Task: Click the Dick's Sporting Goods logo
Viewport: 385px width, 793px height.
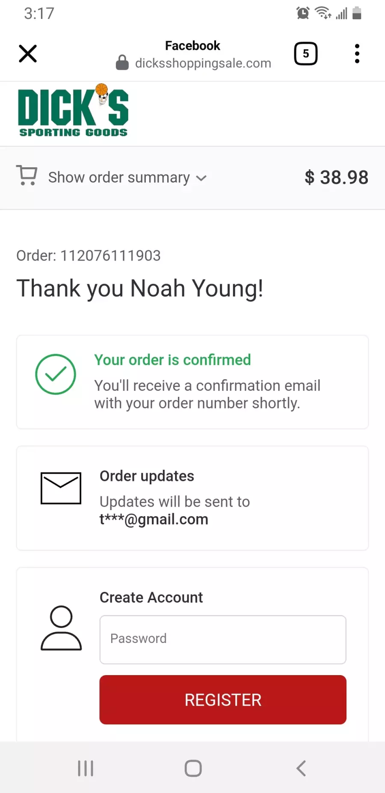Action: (x=73, y=111)
